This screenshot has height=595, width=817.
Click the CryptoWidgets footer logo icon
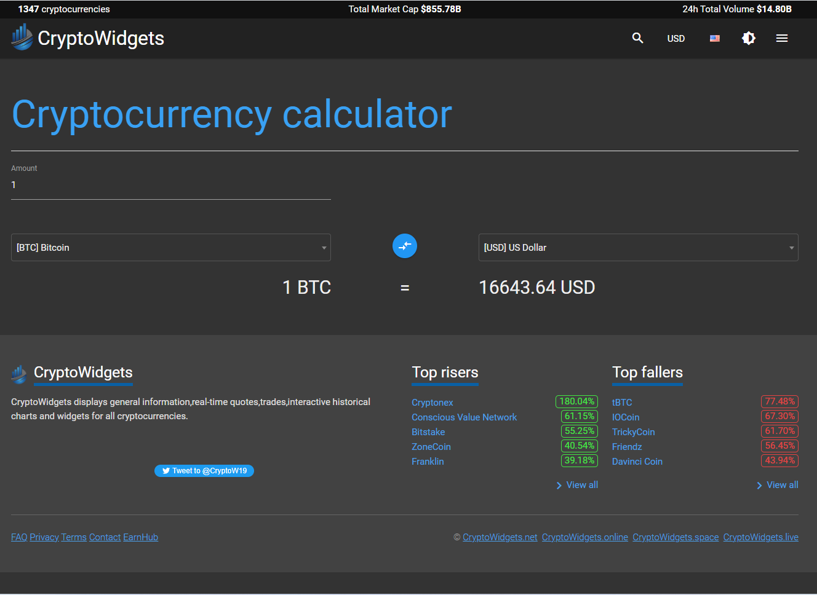pyautogui.click(x=19, y=374)
